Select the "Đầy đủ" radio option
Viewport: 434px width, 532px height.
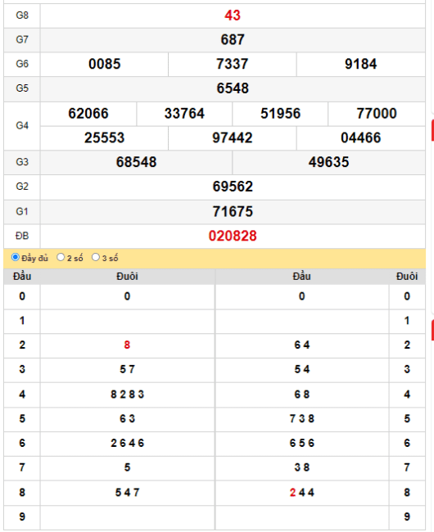tap(16, 257)
